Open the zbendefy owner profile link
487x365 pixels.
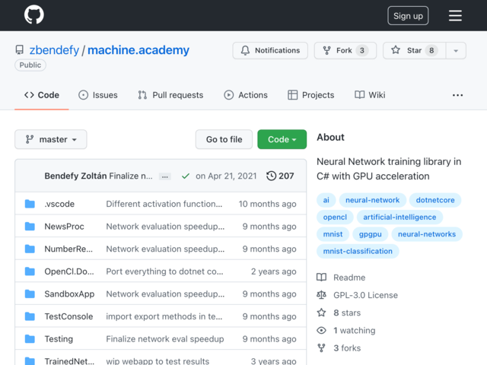[54, 50]
